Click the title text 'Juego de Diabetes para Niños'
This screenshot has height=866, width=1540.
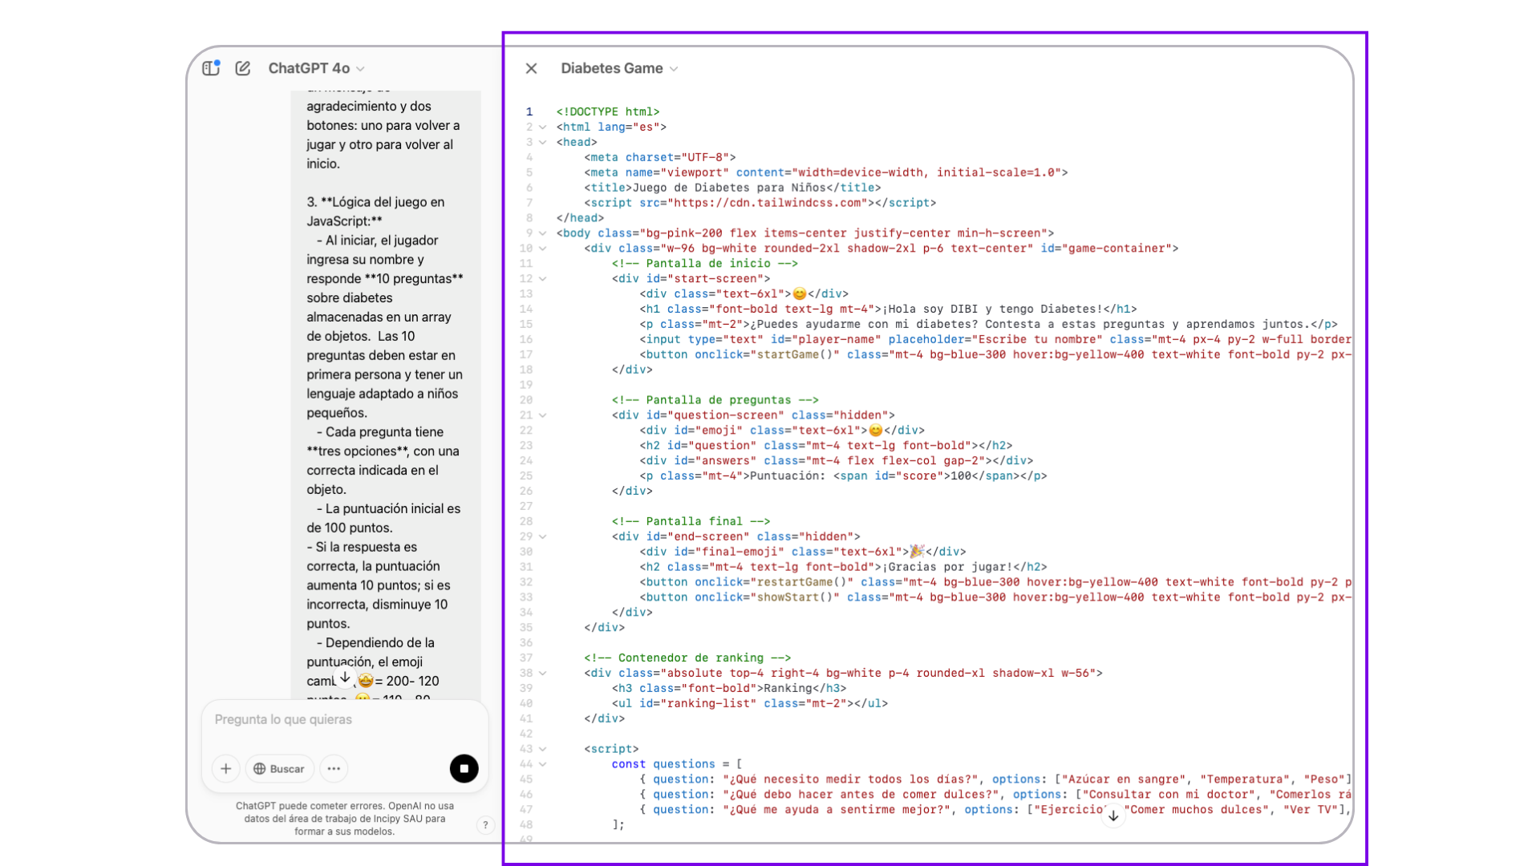pos(729,188)
